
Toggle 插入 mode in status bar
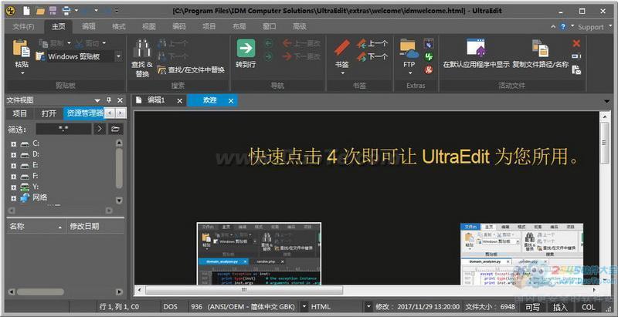tap(560, 307)
